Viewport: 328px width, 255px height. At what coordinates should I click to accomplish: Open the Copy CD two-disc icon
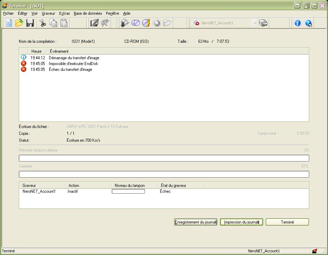136,23
